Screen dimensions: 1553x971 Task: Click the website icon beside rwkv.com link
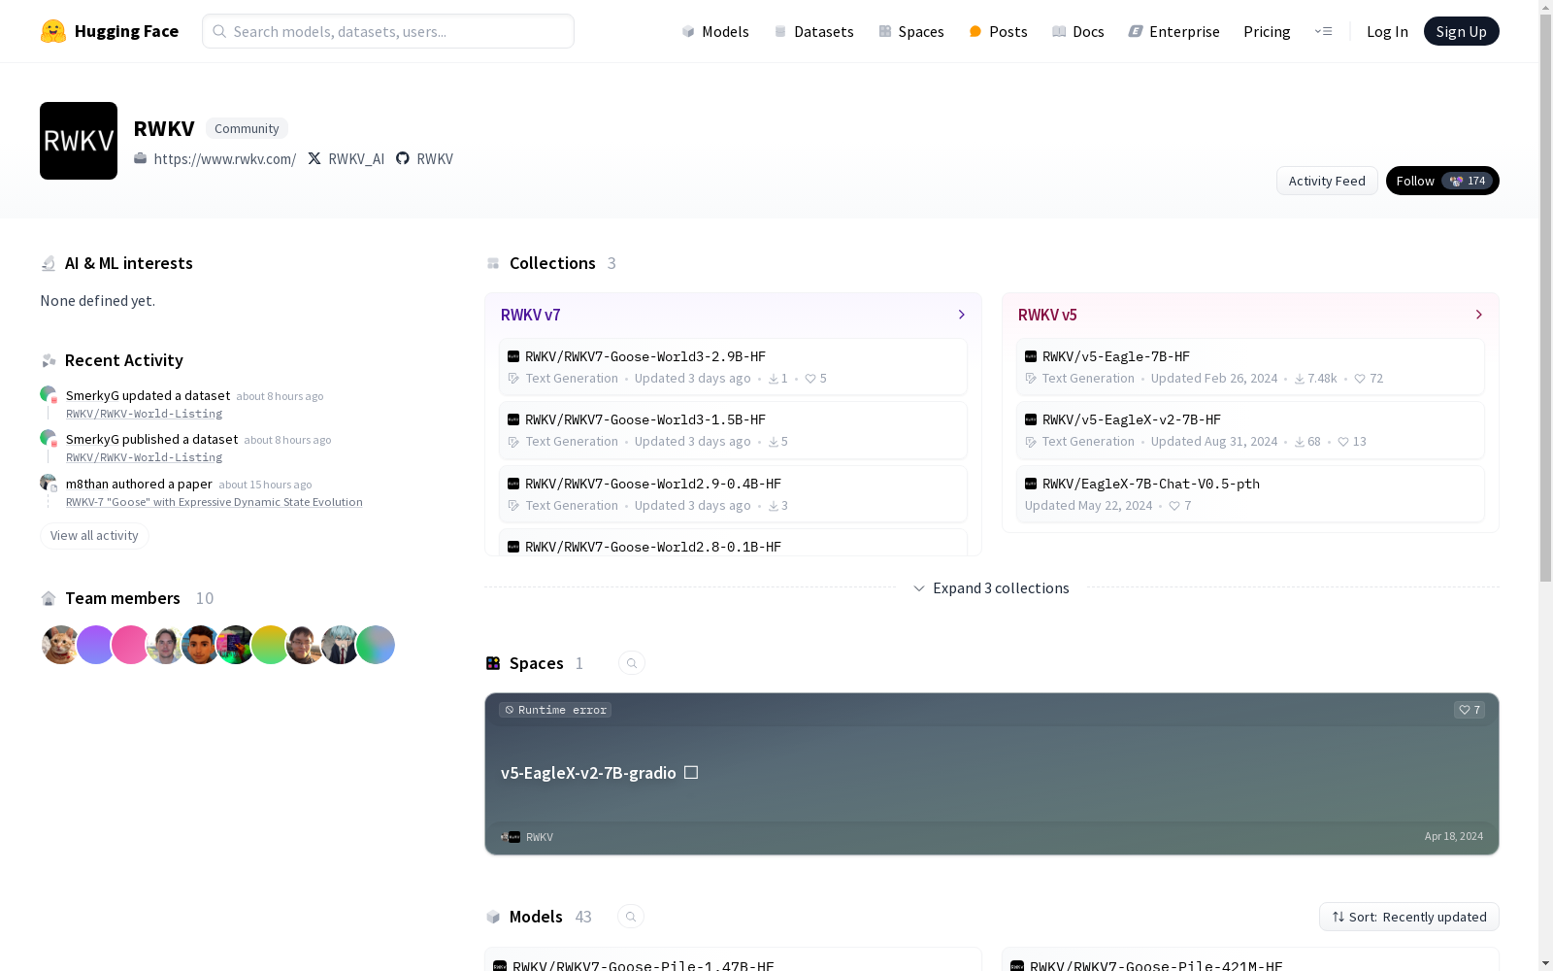pos(141,158)
